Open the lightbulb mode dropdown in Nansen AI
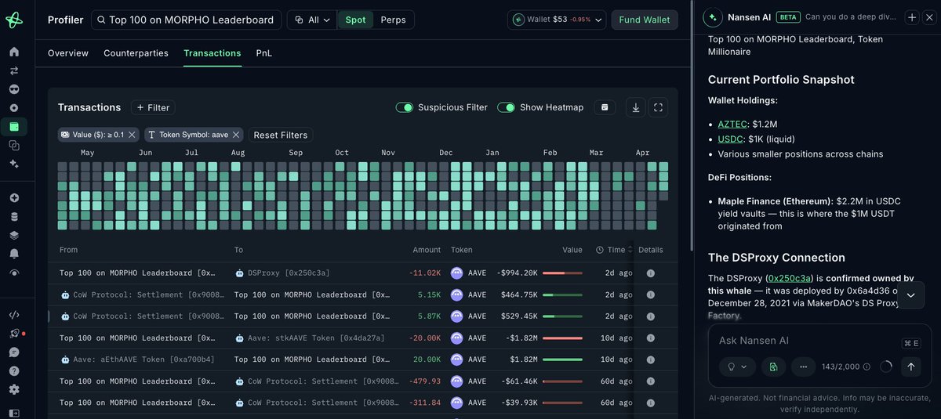 (x=737, y=367)
